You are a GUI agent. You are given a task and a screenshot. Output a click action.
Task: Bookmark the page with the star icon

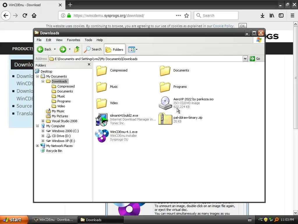pyautogui.click(x=187, y=15)
